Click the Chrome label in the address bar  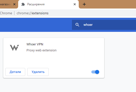click(x=6, y=13)
